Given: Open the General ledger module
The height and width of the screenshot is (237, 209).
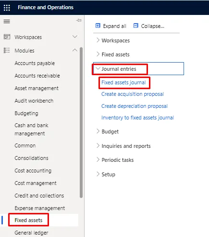Looking at the screenshot, I should (x=31, y=233).
